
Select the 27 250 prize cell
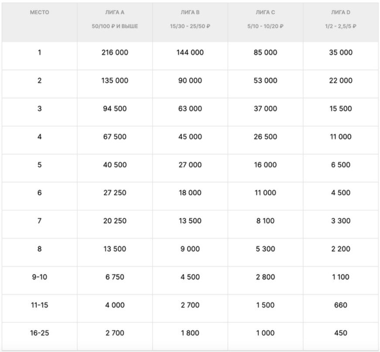click(x=115, y=193)
